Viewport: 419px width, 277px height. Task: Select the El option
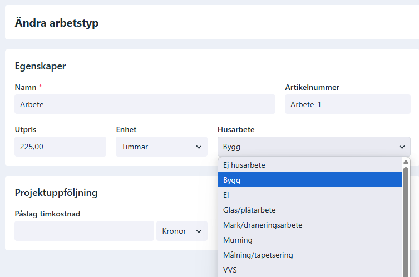coord(310,195)
